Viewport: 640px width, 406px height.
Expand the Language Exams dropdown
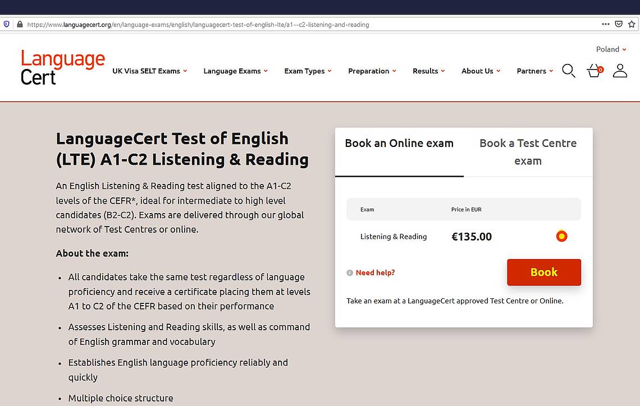236,71
